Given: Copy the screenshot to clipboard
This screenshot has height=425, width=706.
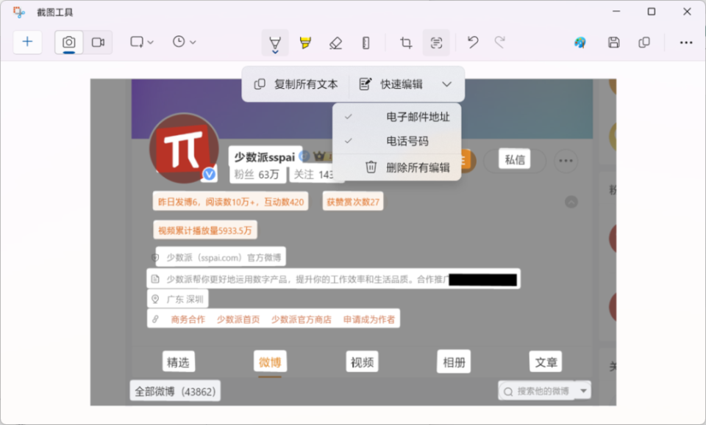Looking at the screenshot, I should 645,42.
